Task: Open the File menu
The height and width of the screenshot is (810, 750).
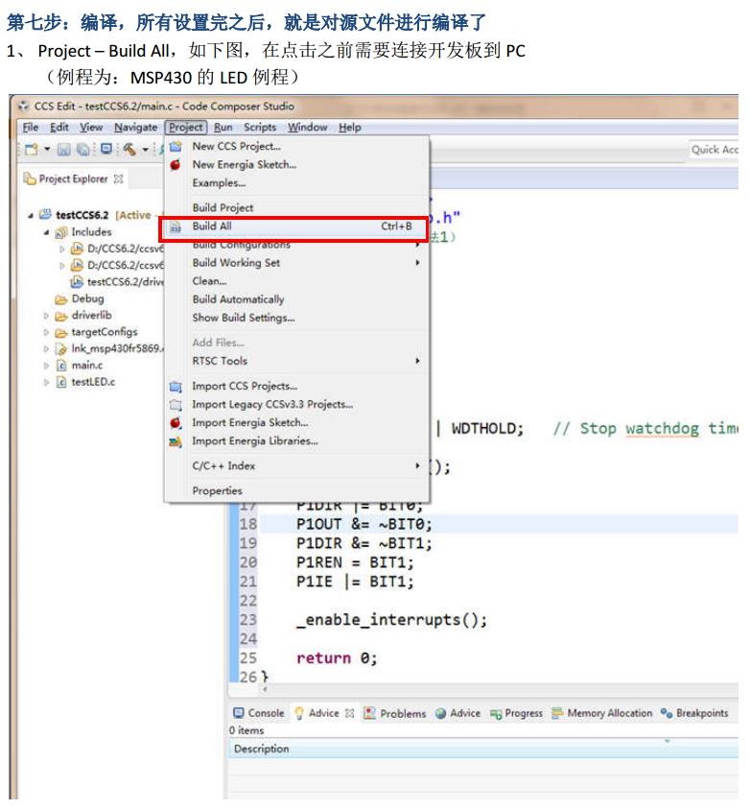Action: click(x=31, y=127)
